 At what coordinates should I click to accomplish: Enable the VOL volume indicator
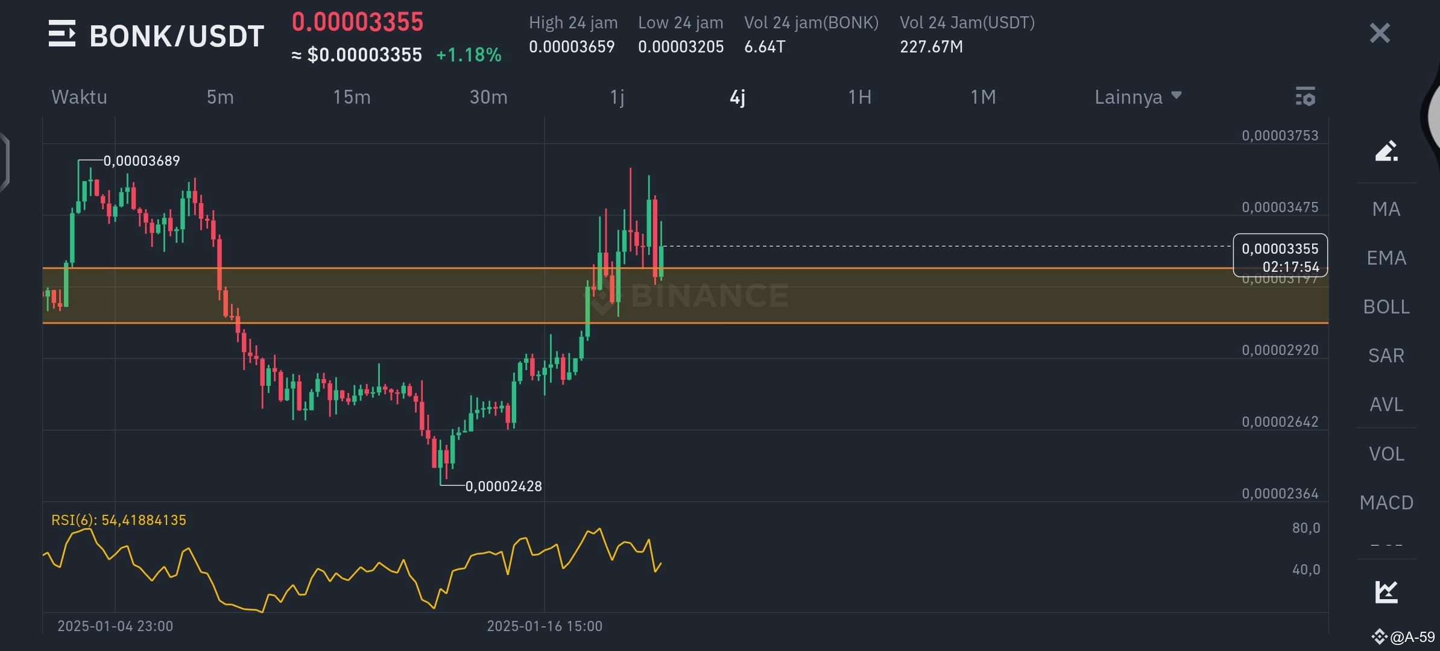point(1386,453)
